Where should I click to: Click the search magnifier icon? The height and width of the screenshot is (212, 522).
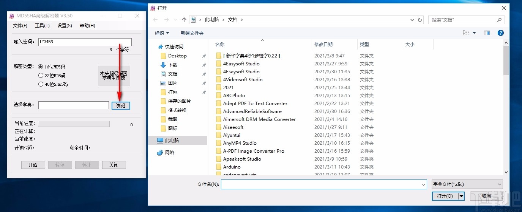[499, 20]
